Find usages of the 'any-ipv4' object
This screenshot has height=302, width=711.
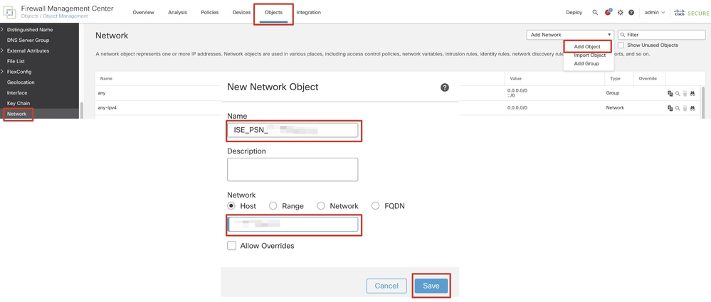(692, 108)
